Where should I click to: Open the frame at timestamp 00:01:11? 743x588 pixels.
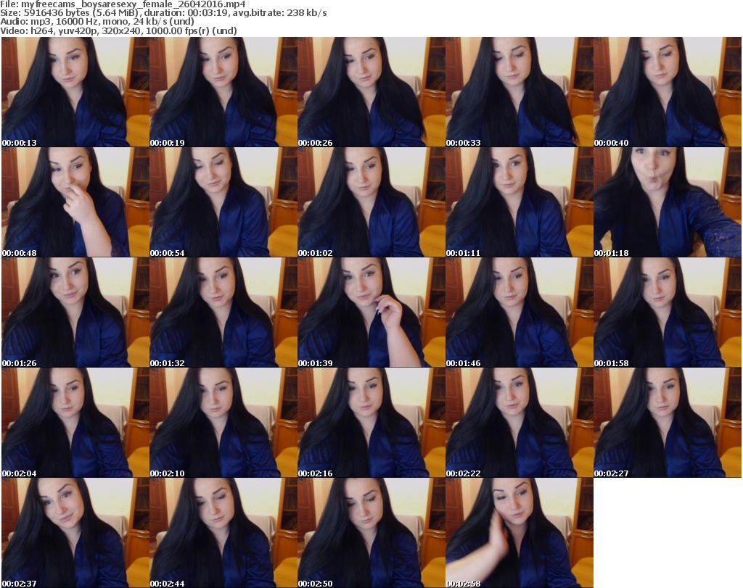pyautogui.click(x=520, y=202)
